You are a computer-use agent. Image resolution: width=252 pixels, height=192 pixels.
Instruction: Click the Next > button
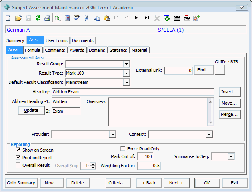[176, 183]
